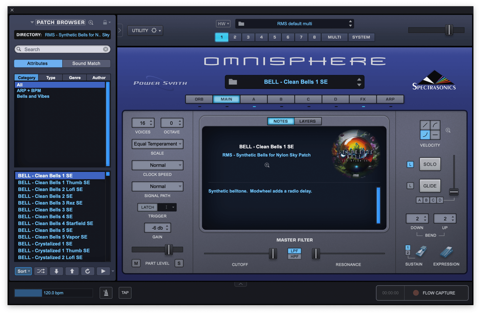Screen dimensions: 481x314
Task: Open the MULTI page
Action: (x=334, y=37)
